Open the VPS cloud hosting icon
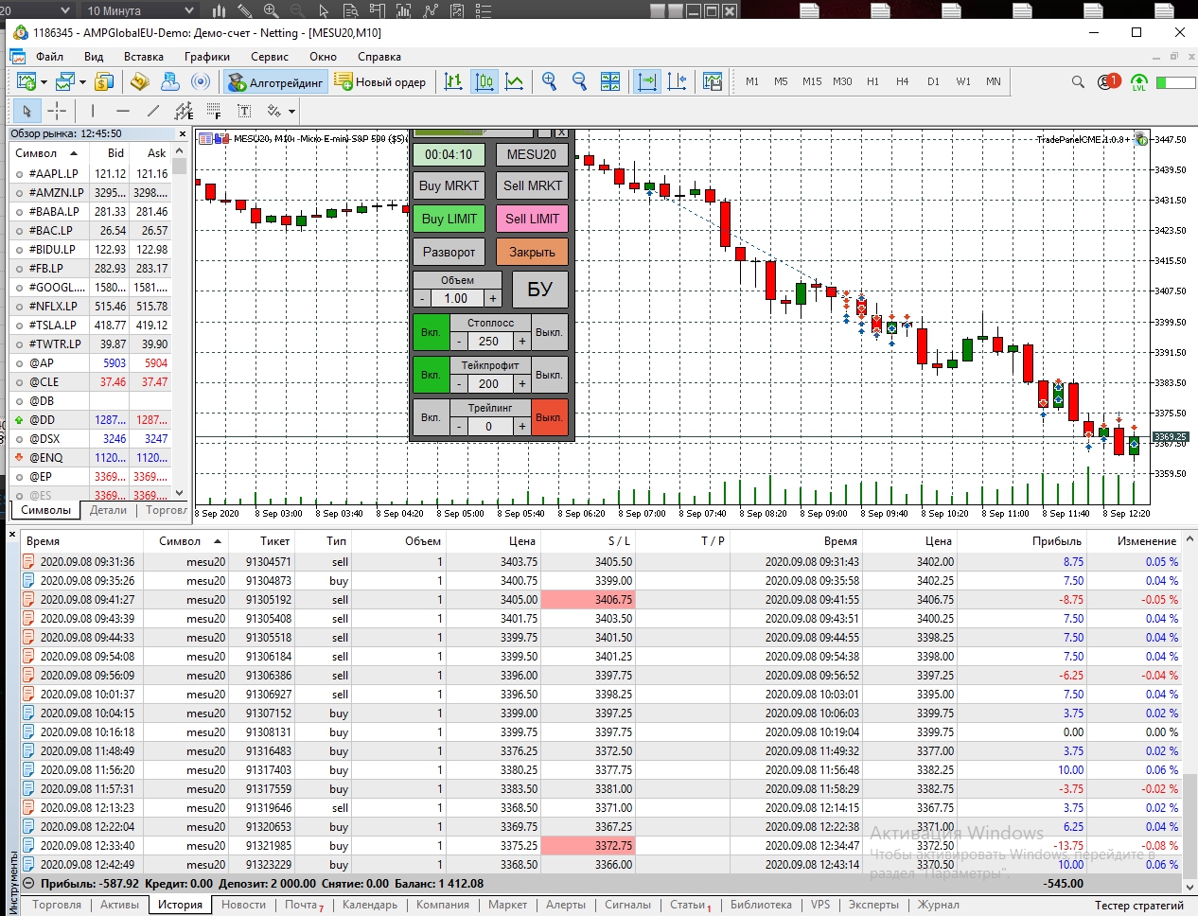1198x916 pixels. (170, 82)
